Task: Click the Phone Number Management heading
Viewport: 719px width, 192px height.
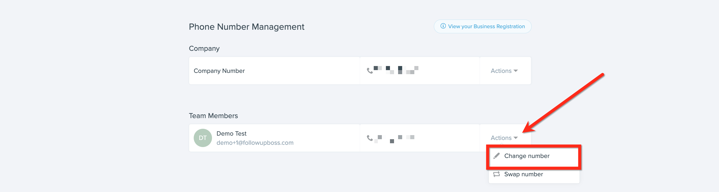Action: point(247,26)
